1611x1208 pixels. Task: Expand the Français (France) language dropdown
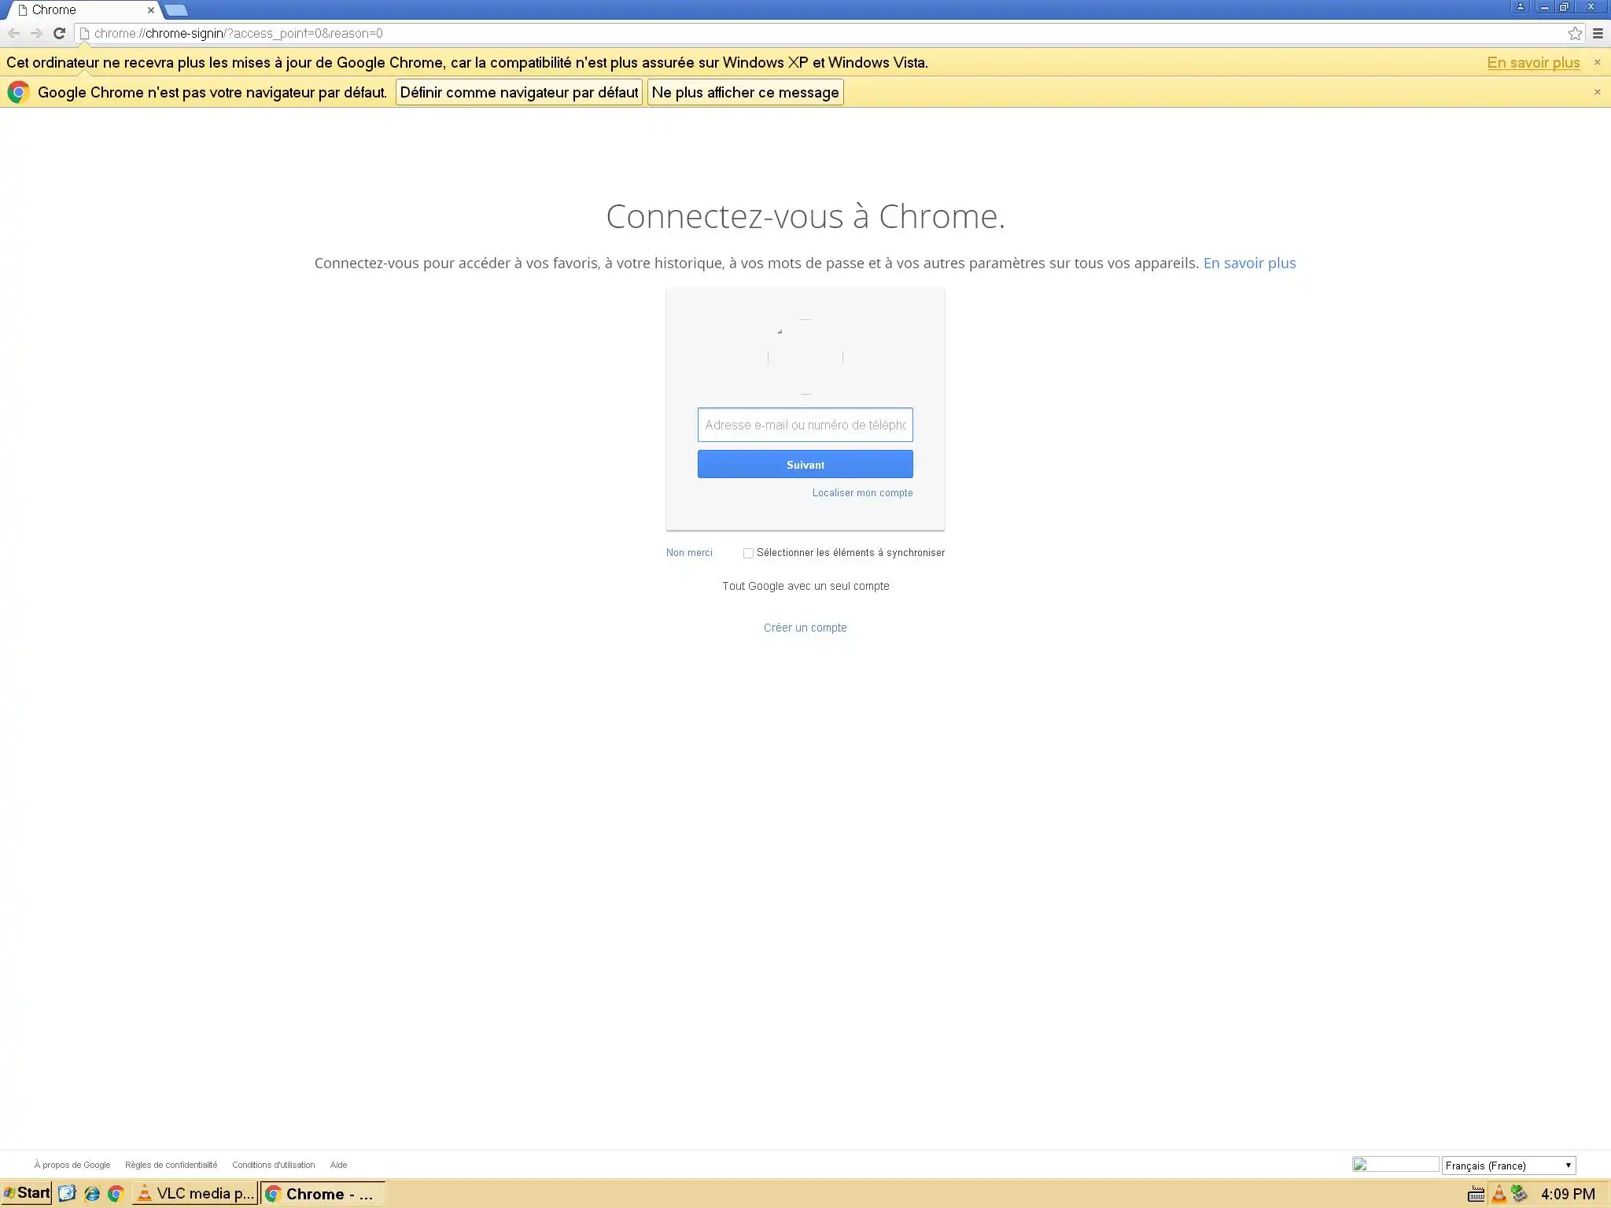tap(1508, 1166)
